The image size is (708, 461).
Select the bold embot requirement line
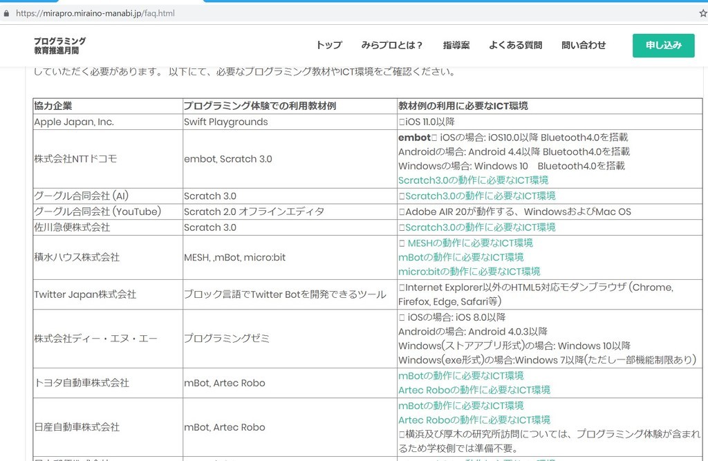513,138
